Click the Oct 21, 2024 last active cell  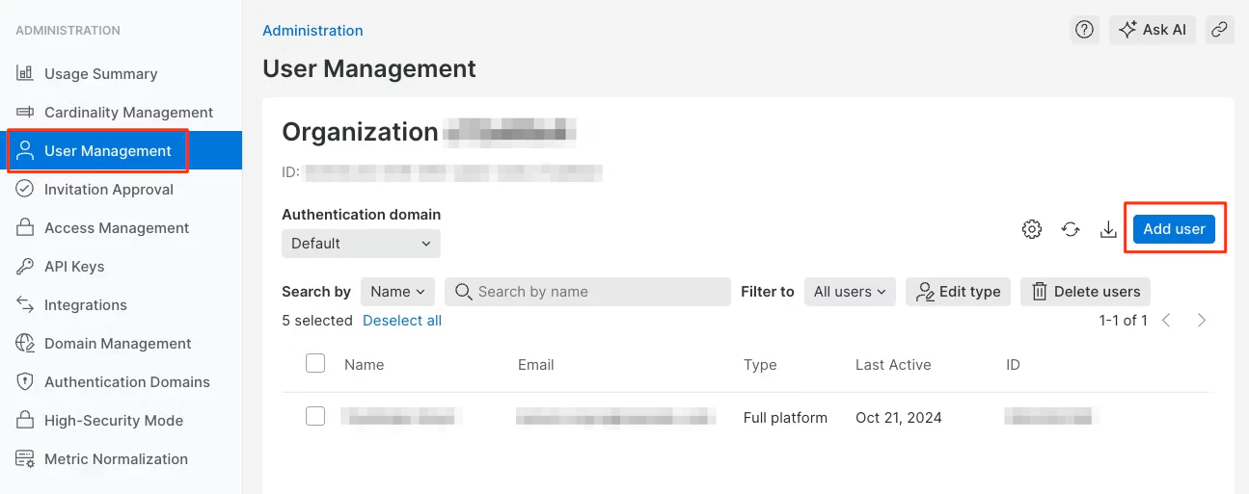pos(899,418)
